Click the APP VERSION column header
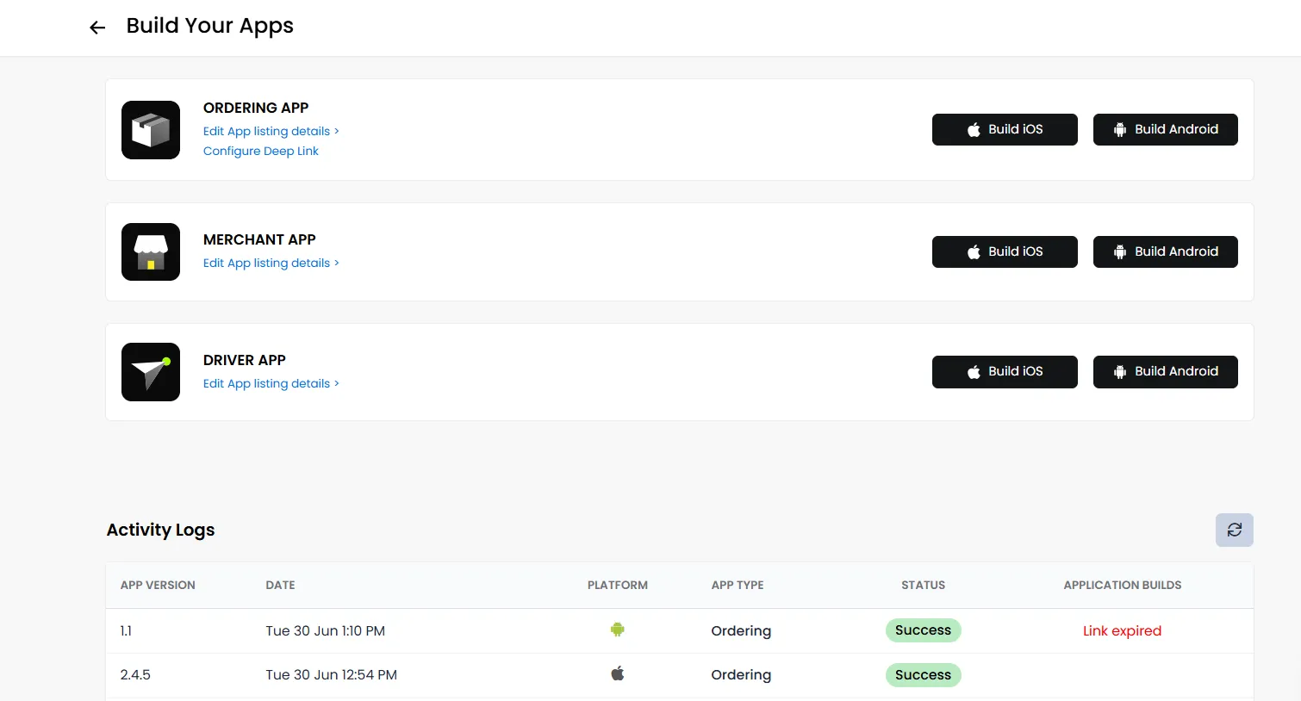Viewport: 1301px width, 701px height. [x=158, y=585]
